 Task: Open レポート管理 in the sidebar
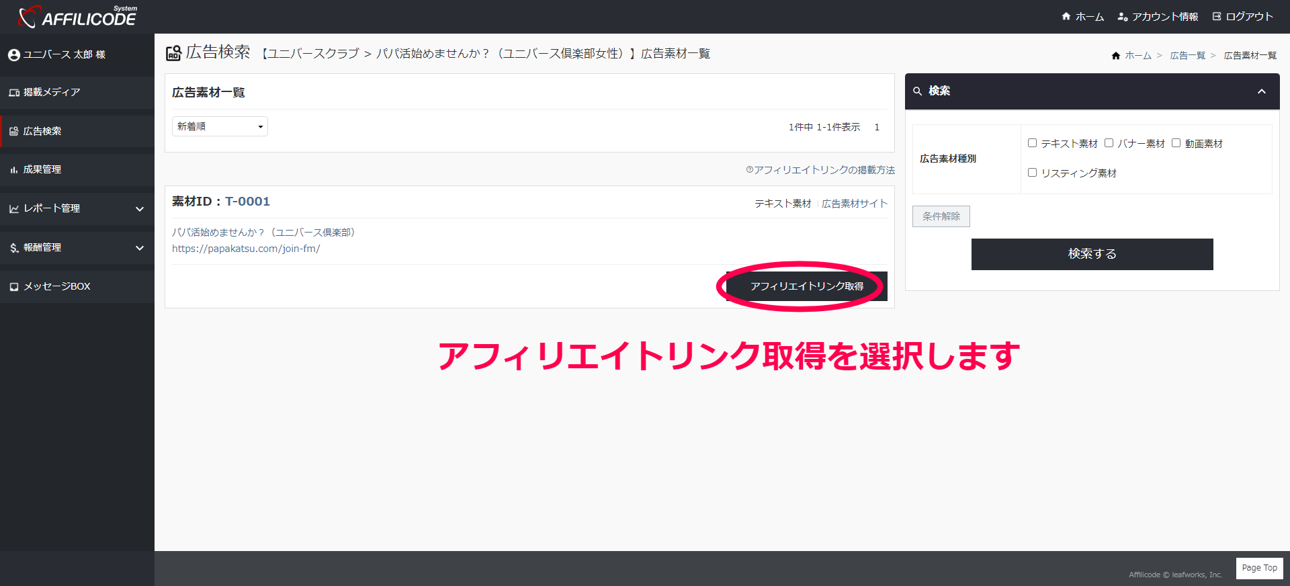tap(77, 209)
